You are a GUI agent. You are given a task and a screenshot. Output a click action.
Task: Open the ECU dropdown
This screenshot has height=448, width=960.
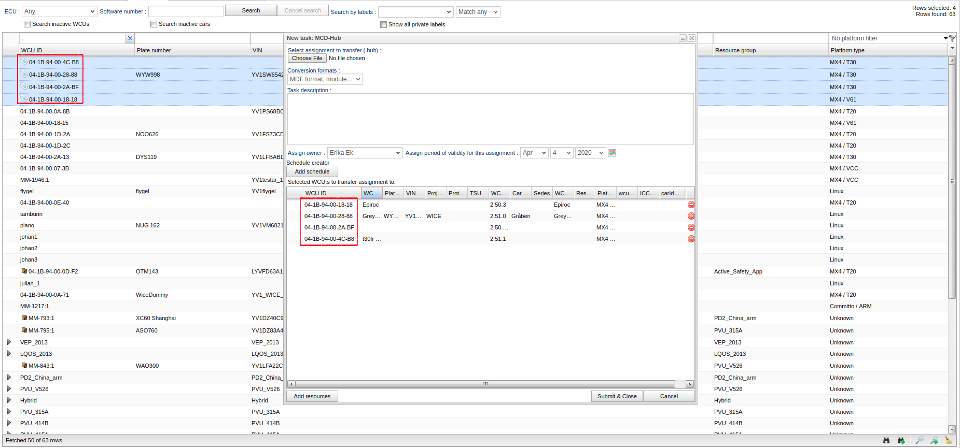point(59,11)
